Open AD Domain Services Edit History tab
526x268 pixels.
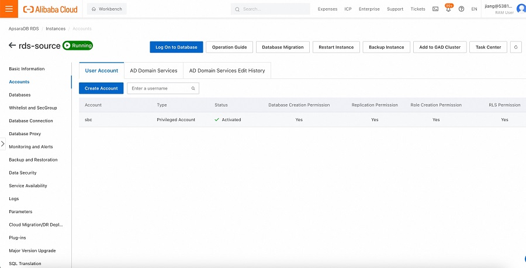click(x=227, y=70)
